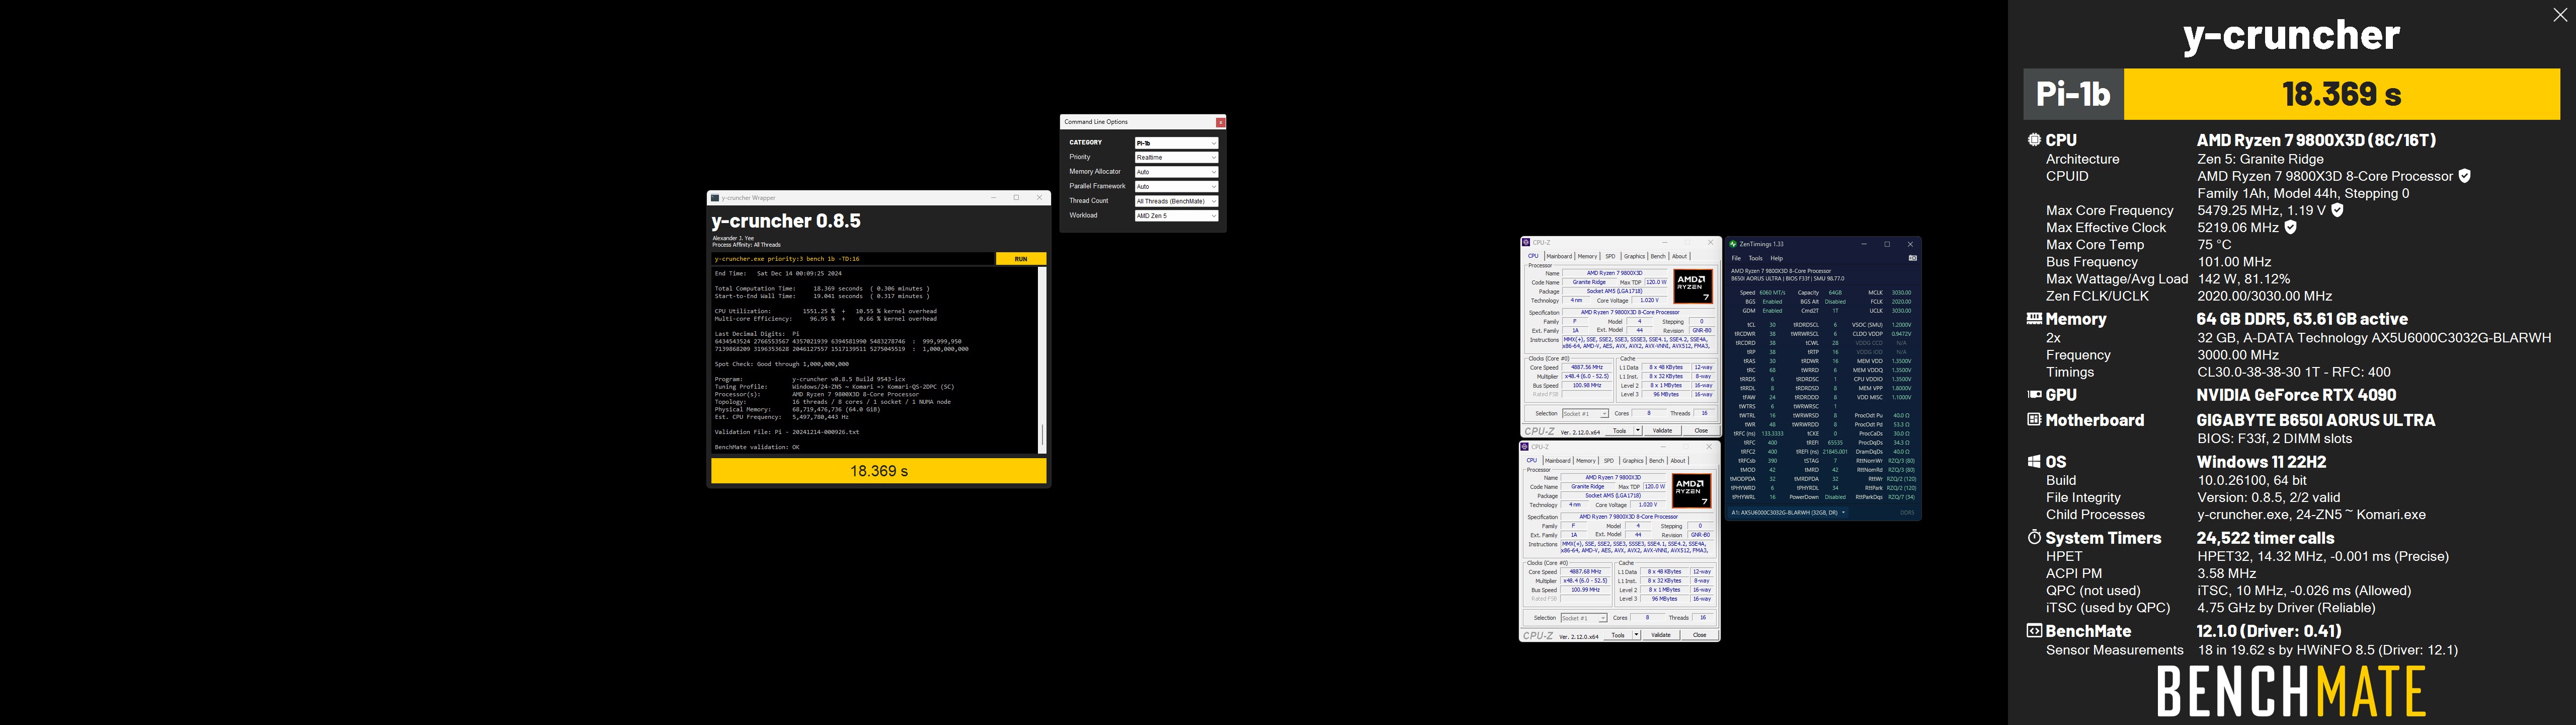Click Tools button in lower CPU-Z window

[x=1618, y=635]
